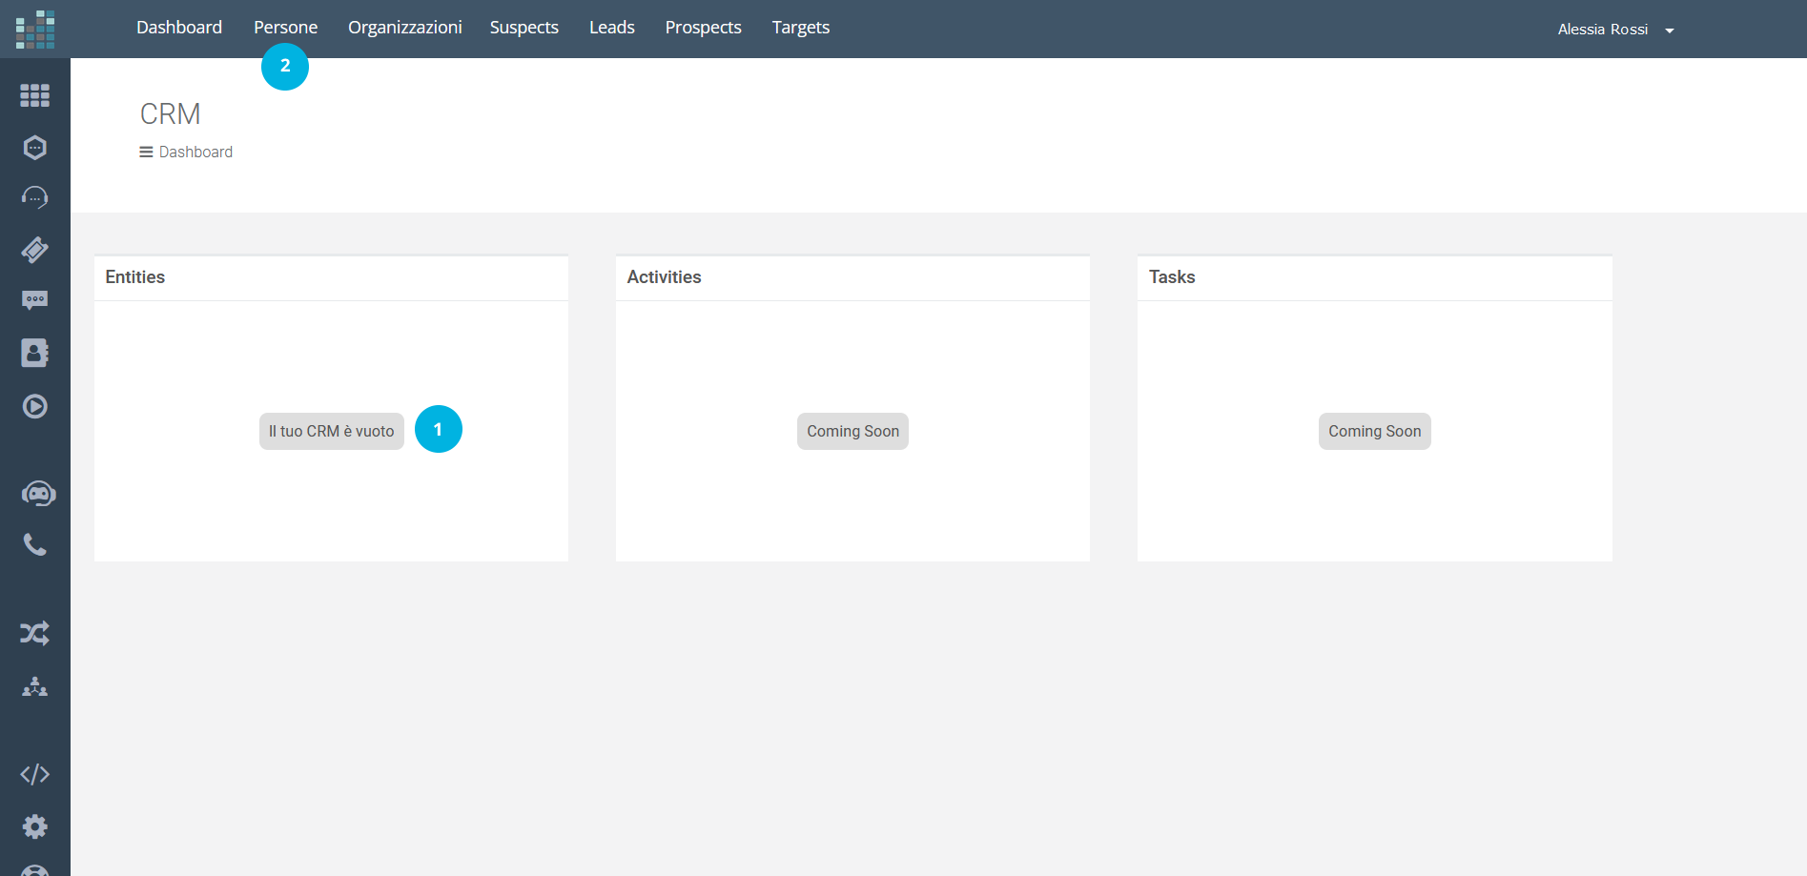This screenshot has width=1807, height=876.
Task: Open the contacts address book icon
Action: tap(35, 353)
